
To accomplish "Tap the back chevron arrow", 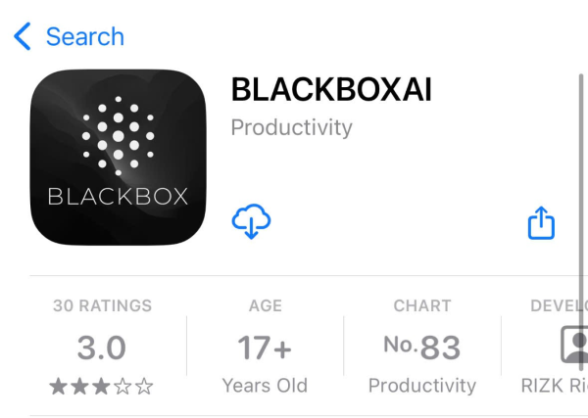I will click(23, 36).
